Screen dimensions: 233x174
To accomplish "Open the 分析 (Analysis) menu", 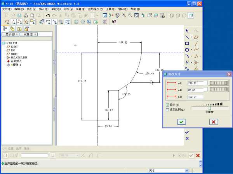I will (68, 9).
